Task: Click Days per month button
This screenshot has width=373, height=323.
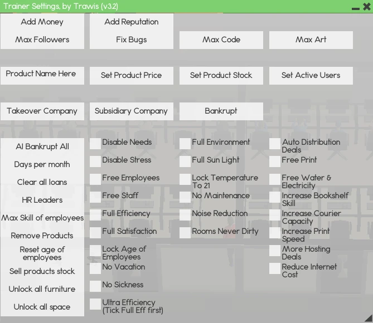Action: click(x=42, y=164)
